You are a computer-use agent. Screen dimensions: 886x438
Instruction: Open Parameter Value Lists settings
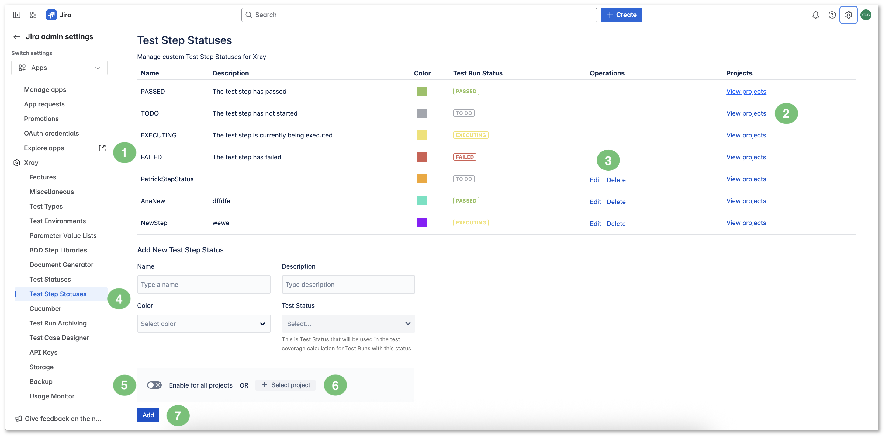63,236
